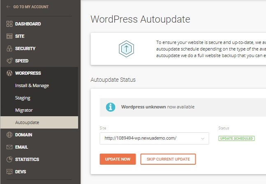The image size is (266, 184).
Task: Click the 'Site' field label
Action: click(x=103, y=128)
